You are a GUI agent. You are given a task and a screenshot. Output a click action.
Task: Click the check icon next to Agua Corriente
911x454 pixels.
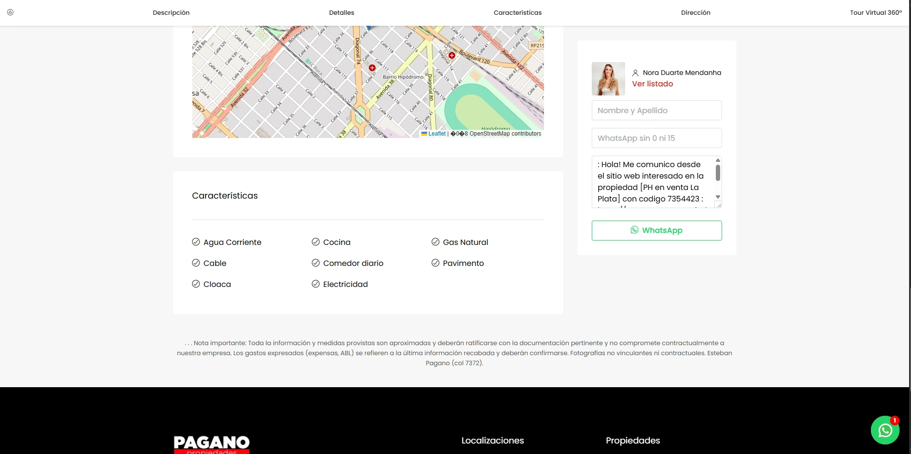[196, 242]
